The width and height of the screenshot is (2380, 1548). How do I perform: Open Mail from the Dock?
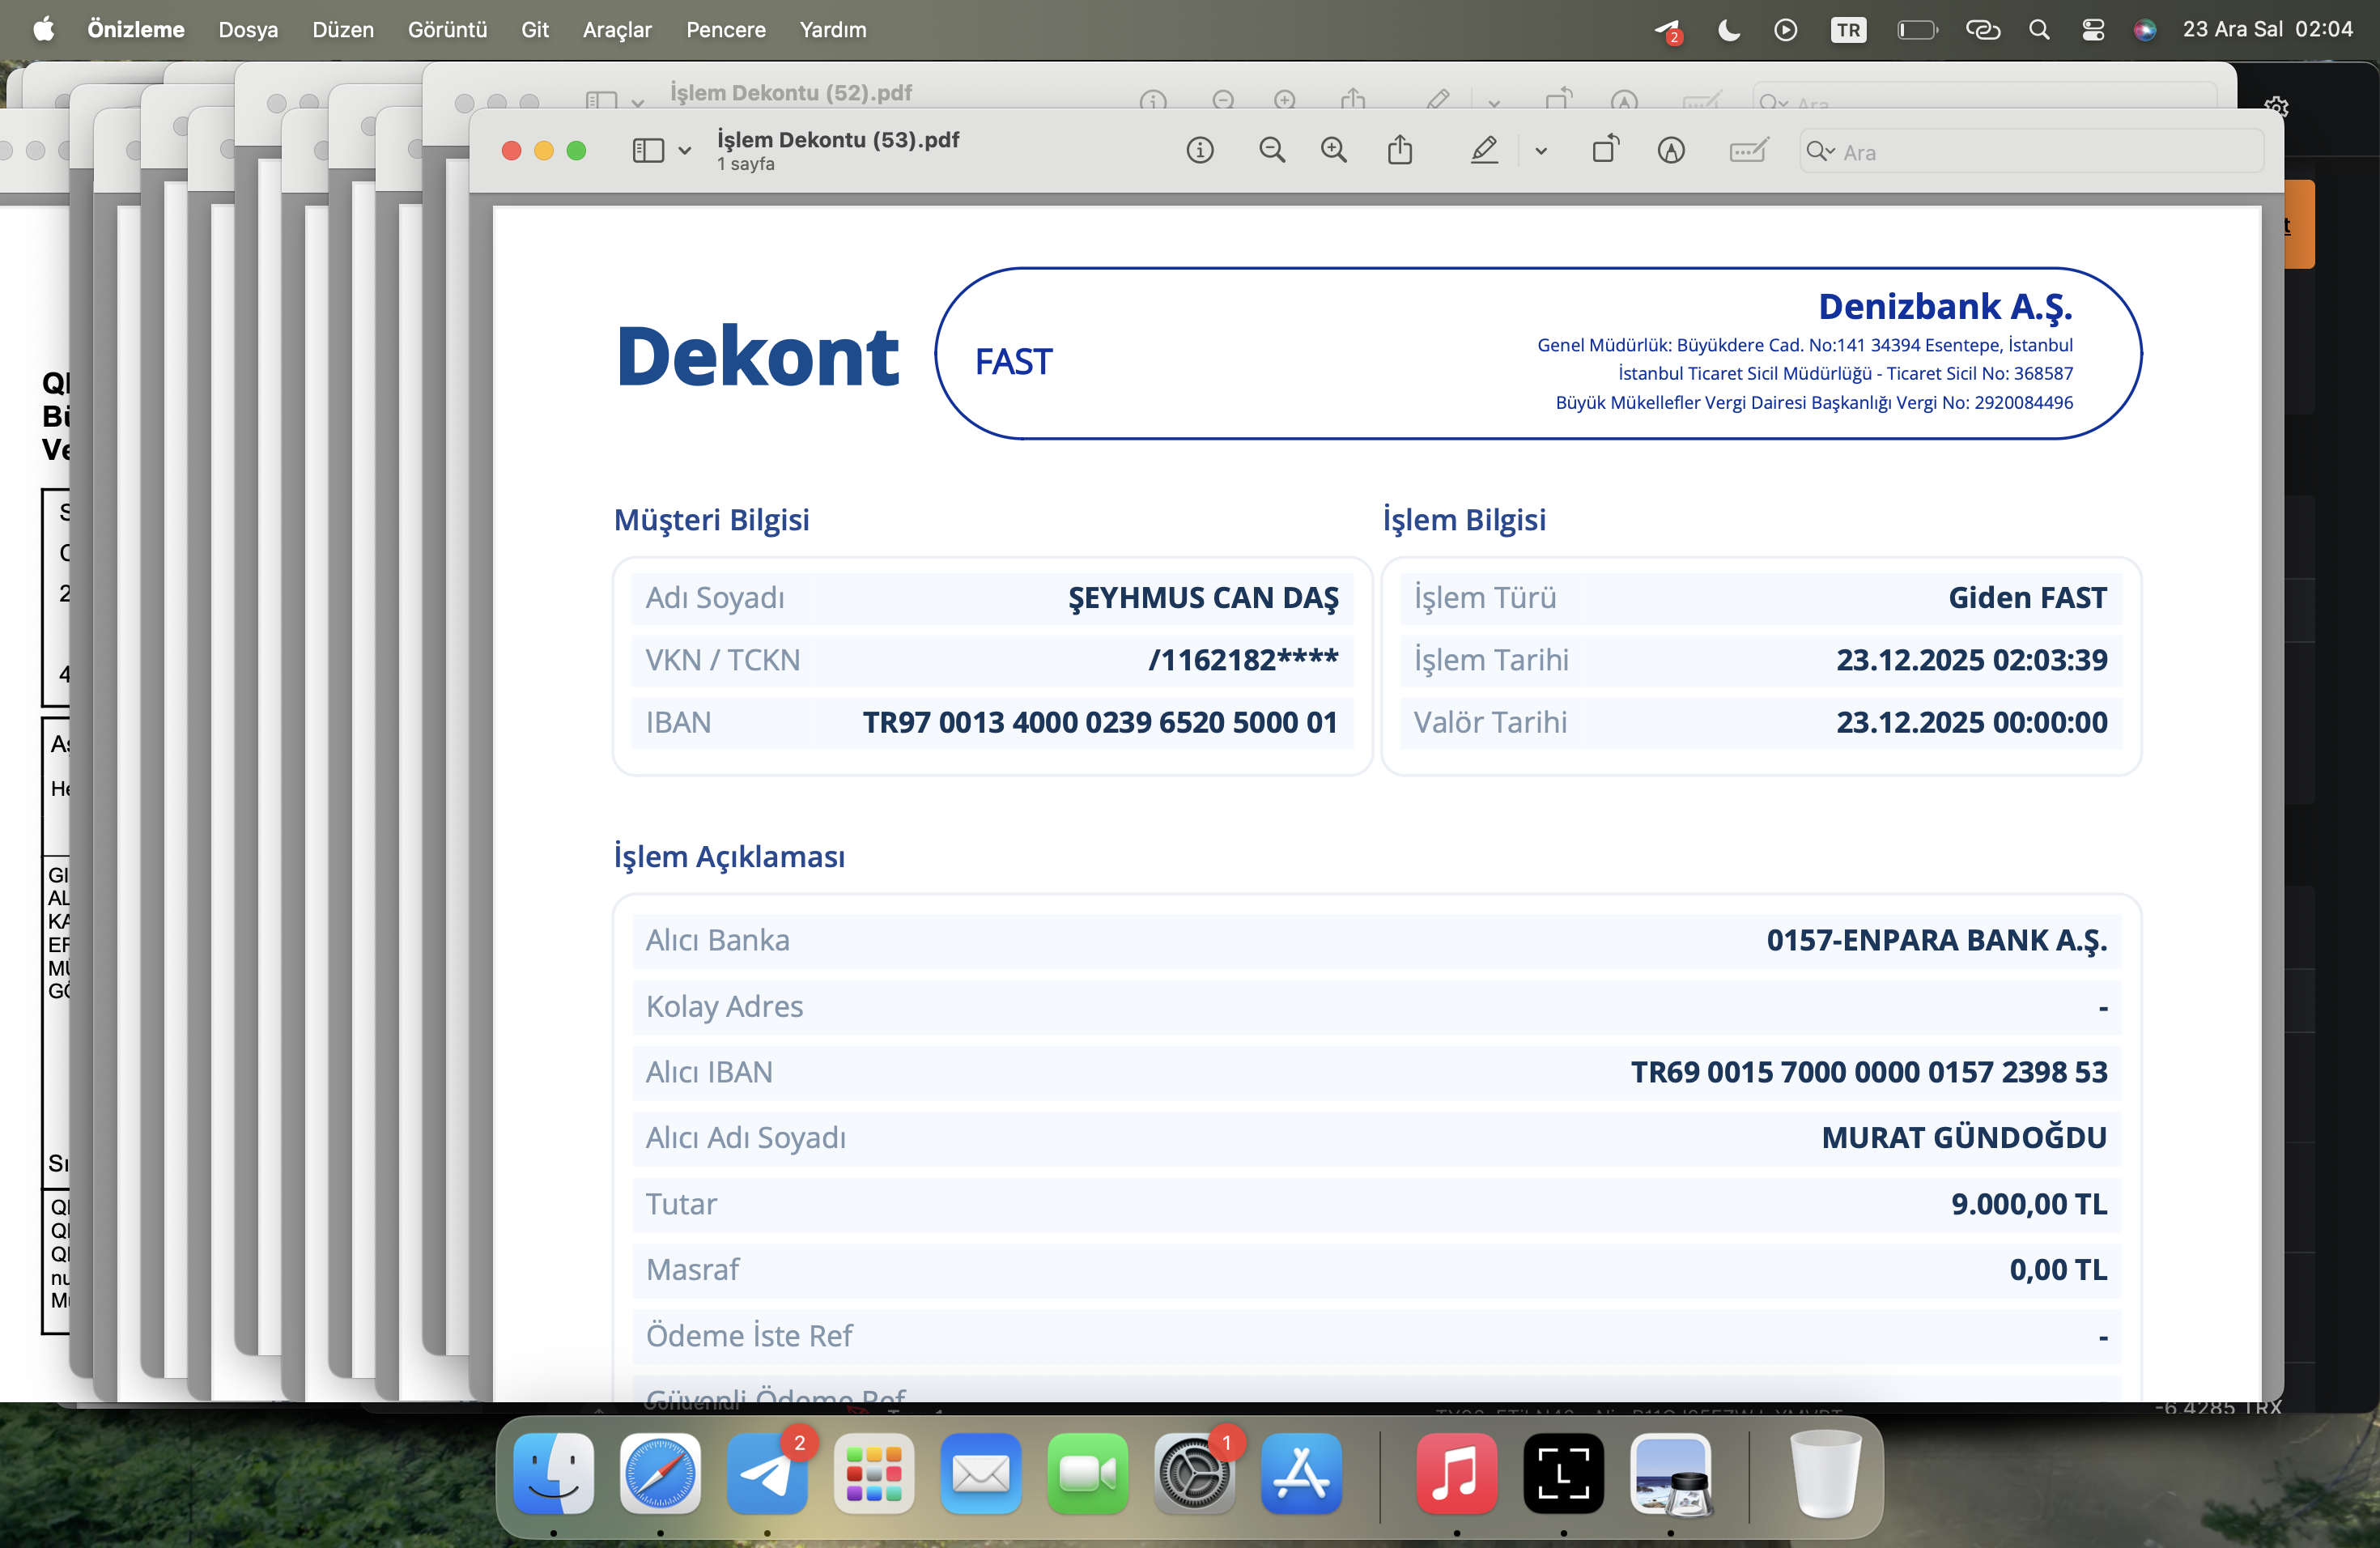[x=981, y=1473]
